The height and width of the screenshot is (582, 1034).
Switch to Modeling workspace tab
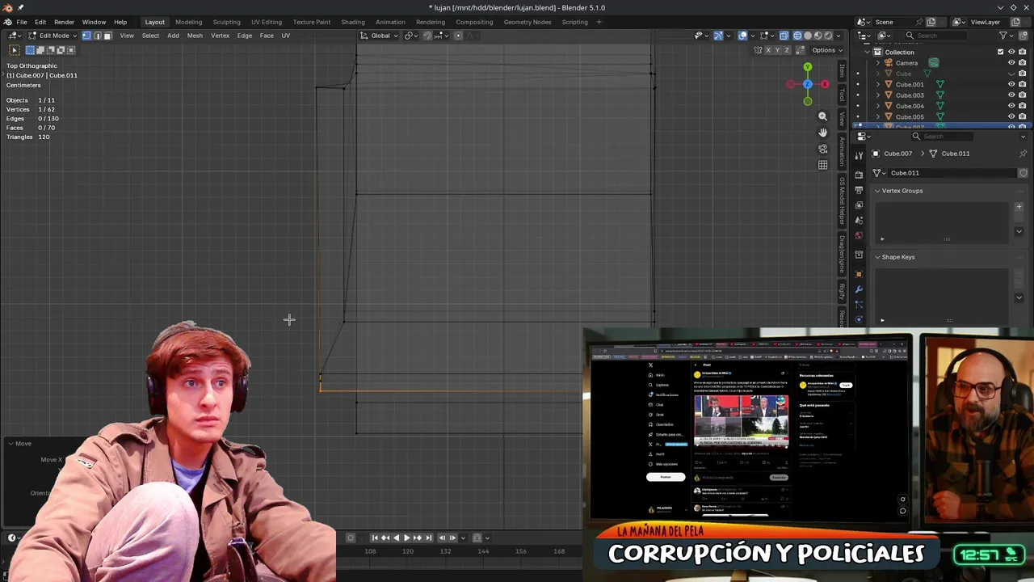[188, 22]
